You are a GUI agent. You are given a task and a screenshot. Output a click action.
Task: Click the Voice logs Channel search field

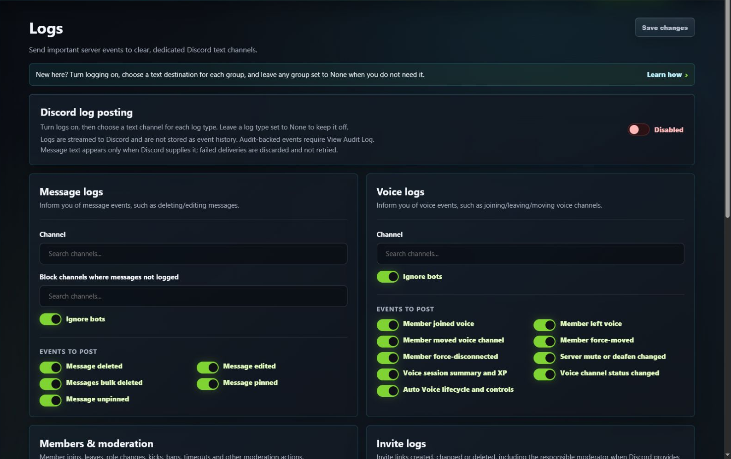pyautogui.click(x=530, y=254)
